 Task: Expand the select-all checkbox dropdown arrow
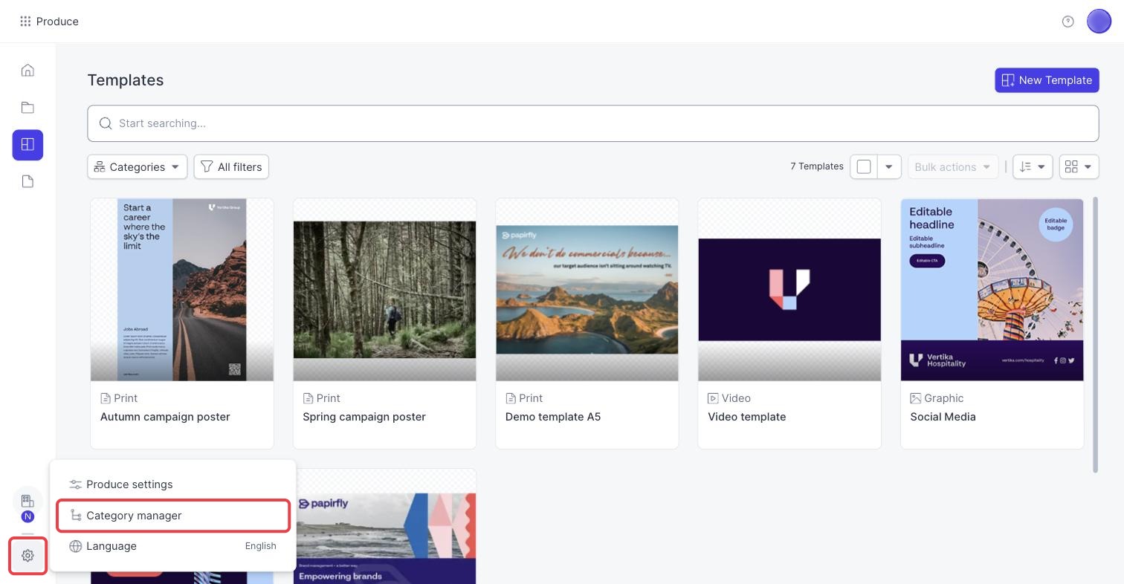tap(889, 167)
